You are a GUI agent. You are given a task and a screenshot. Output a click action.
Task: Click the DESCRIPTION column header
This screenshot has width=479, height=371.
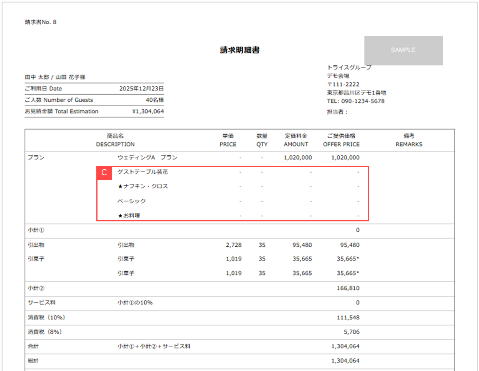[x=115, y=144]
